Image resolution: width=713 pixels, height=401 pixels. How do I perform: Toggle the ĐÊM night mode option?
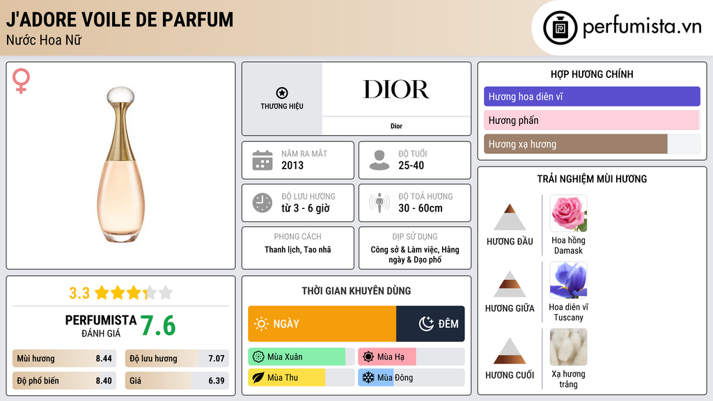point(430,324)
